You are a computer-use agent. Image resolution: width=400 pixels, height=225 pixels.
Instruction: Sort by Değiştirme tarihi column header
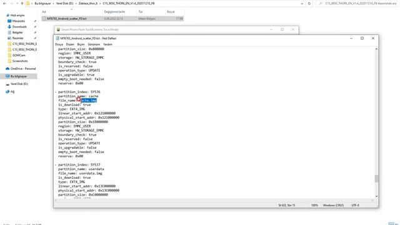pyautogui.click(x=114, y=12)
